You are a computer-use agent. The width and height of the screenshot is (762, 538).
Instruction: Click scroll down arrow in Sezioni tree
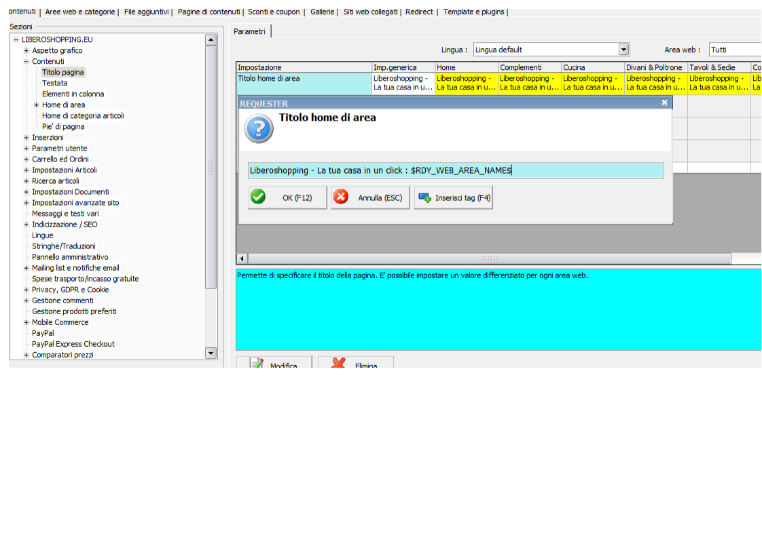point(211,353)
